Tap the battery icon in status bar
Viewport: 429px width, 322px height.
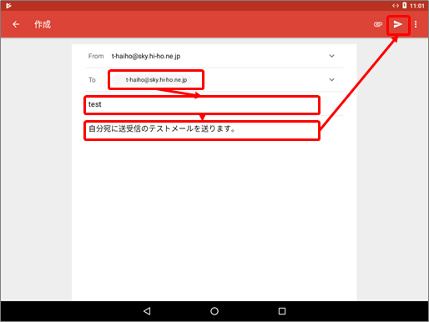[x=405, y=6]
